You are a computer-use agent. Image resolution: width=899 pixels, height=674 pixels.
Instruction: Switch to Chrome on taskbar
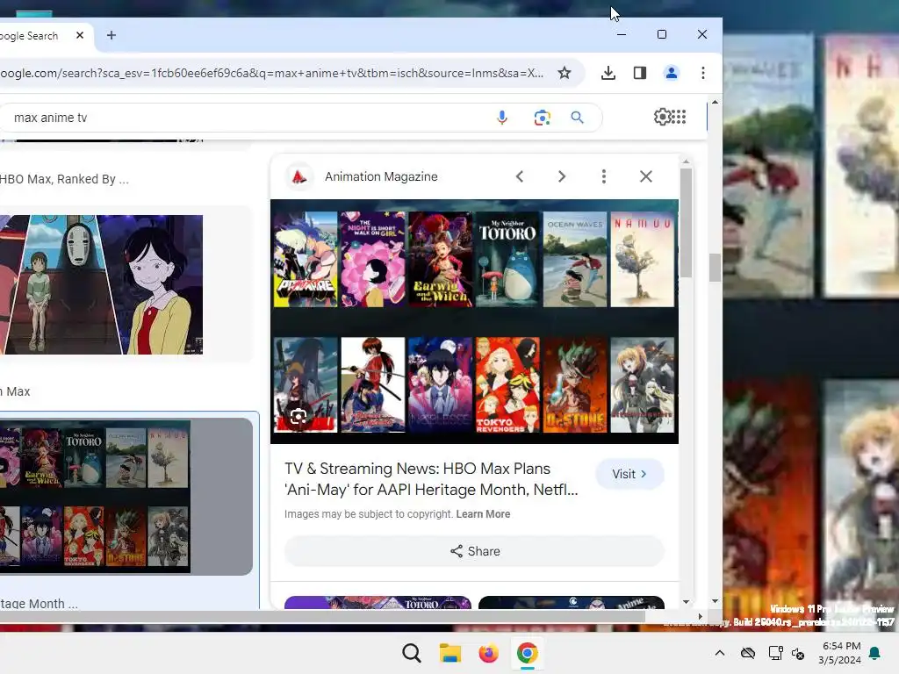527,653
